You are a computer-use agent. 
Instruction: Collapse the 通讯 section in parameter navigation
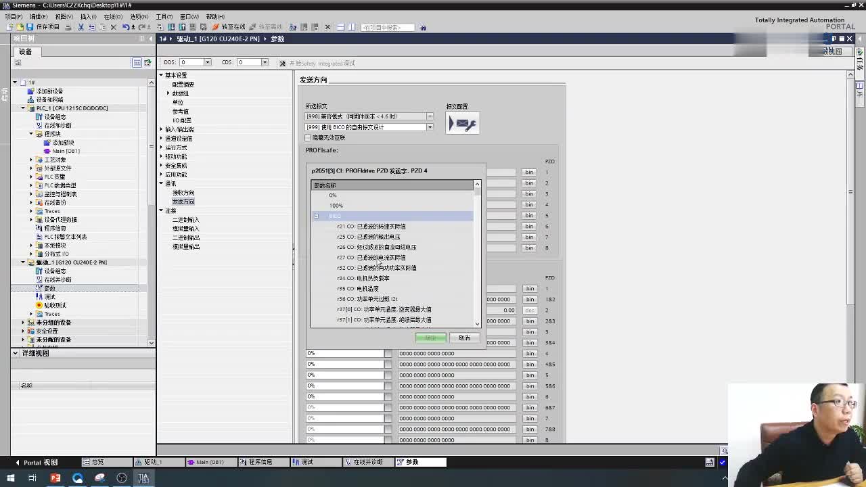point(162,183)
